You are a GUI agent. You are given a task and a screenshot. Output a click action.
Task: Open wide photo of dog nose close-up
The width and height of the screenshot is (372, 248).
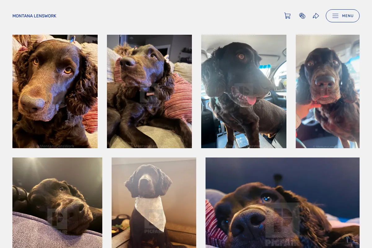[282, 203]
